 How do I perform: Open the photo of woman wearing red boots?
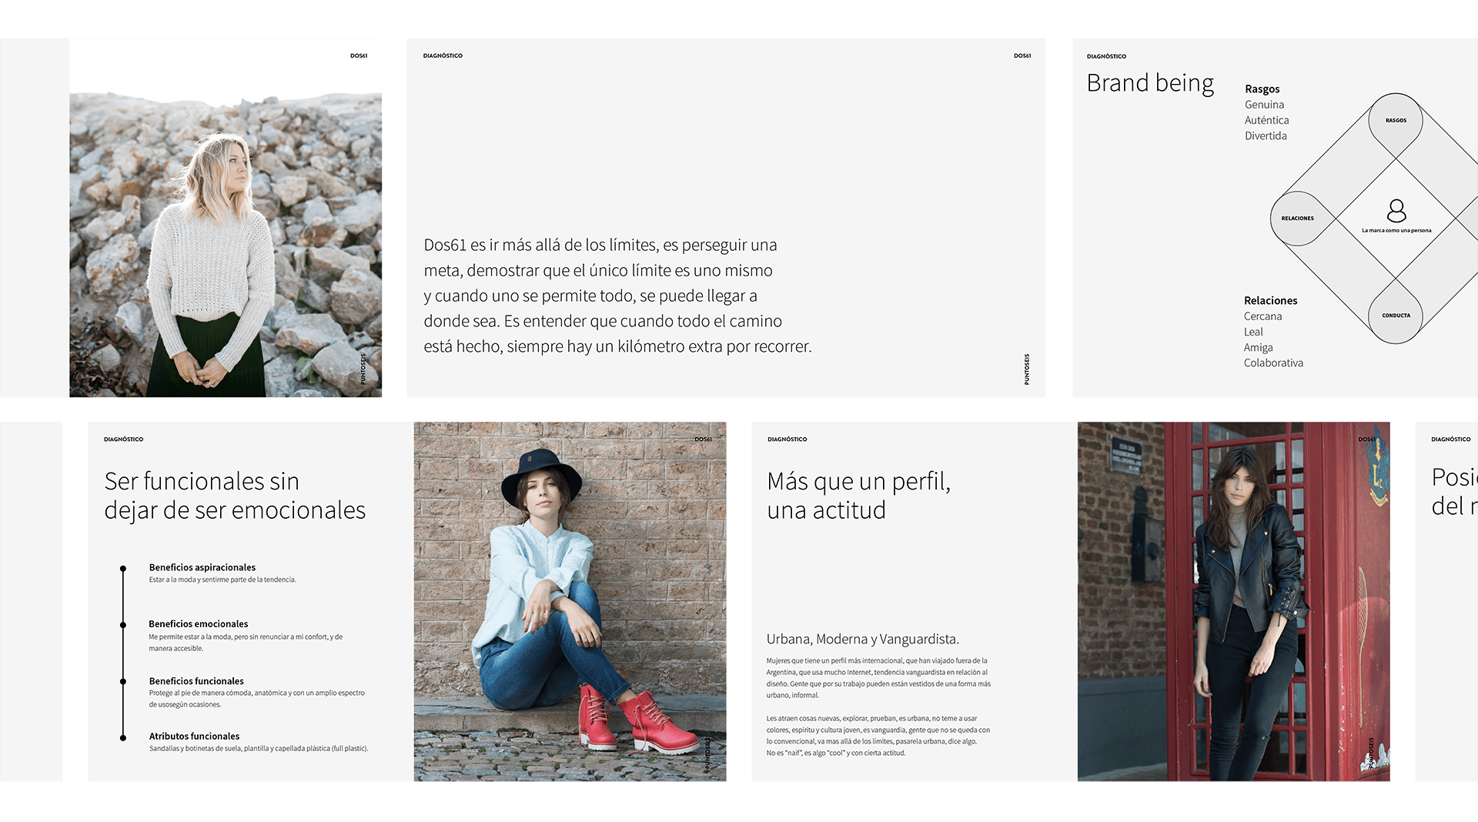[x=570, y=601]
